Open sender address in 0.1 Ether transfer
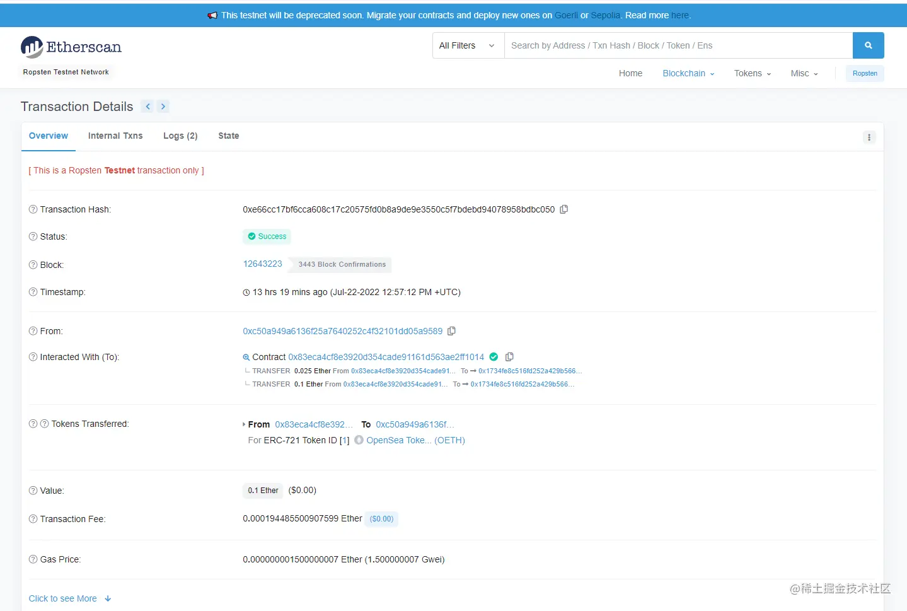Viewport: 907px width, 611px height. pyautogui.click(x=395, y=384)
